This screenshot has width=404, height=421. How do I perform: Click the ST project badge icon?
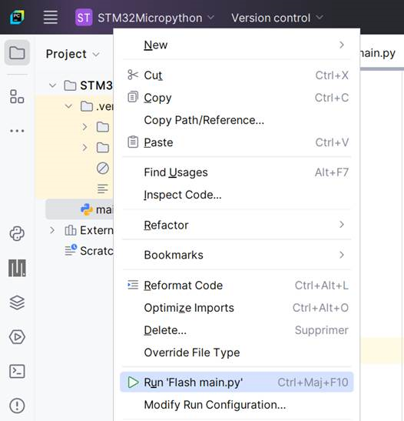click(x=84, y=18)
